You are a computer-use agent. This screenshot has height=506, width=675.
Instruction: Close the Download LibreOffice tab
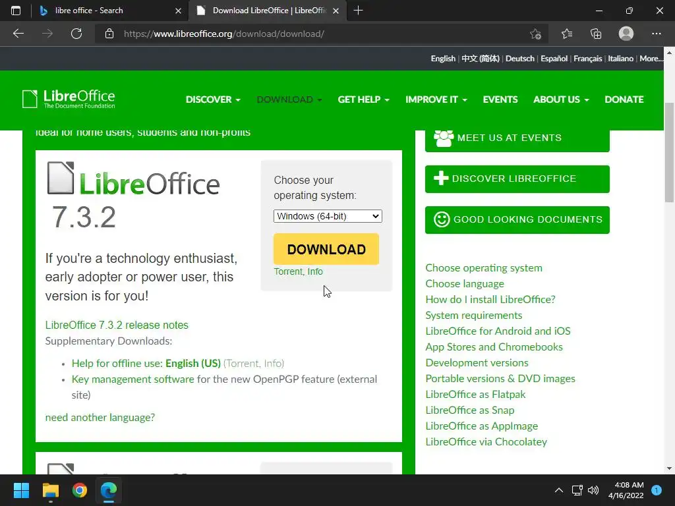click(x=336, y=11)
